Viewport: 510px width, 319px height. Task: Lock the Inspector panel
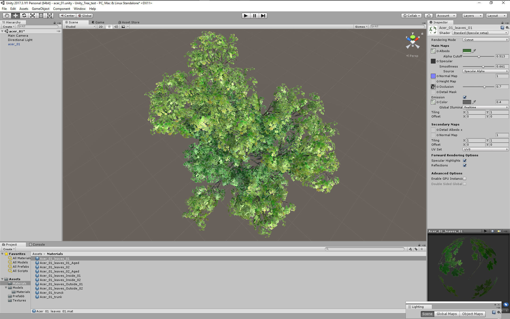[x=502, y=23]
